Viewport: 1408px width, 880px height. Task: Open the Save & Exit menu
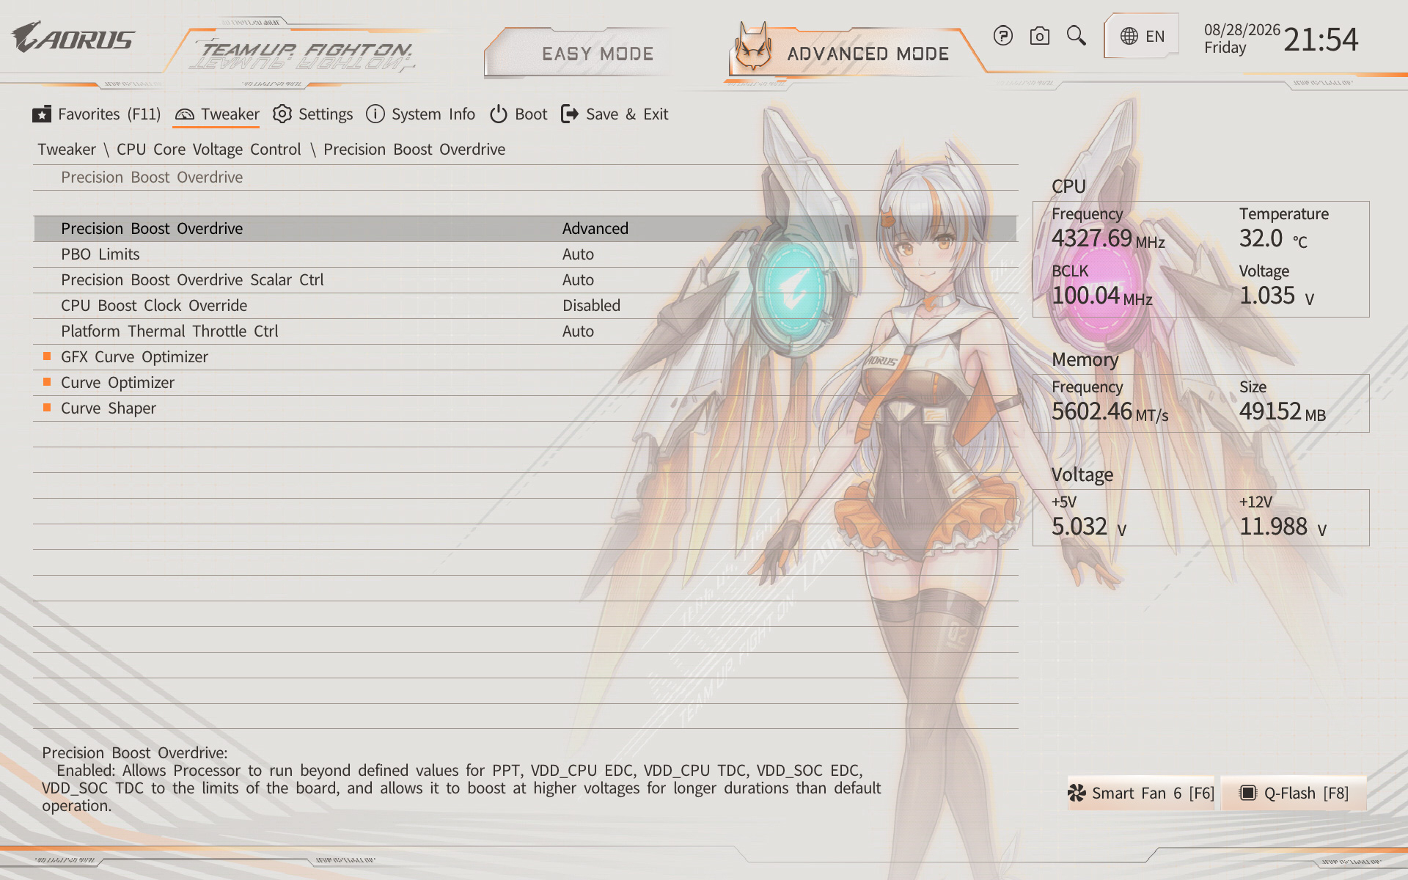pos(615,114)
